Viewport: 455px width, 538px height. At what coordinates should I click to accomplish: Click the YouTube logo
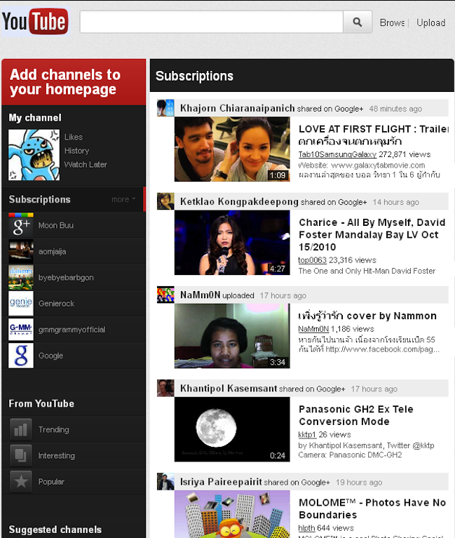point(35,21)
